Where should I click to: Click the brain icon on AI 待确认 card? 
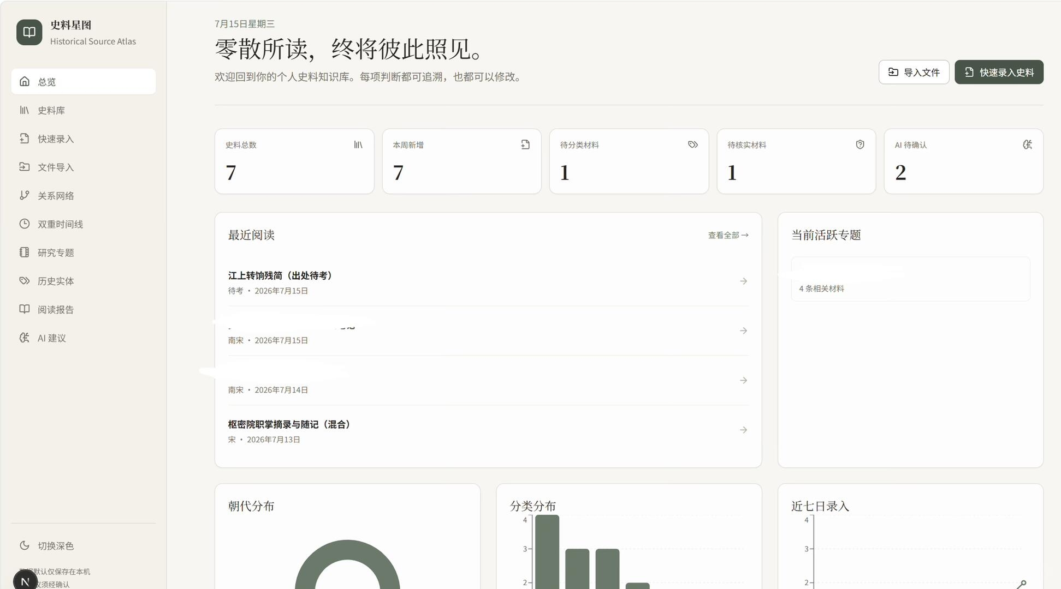1027,145
